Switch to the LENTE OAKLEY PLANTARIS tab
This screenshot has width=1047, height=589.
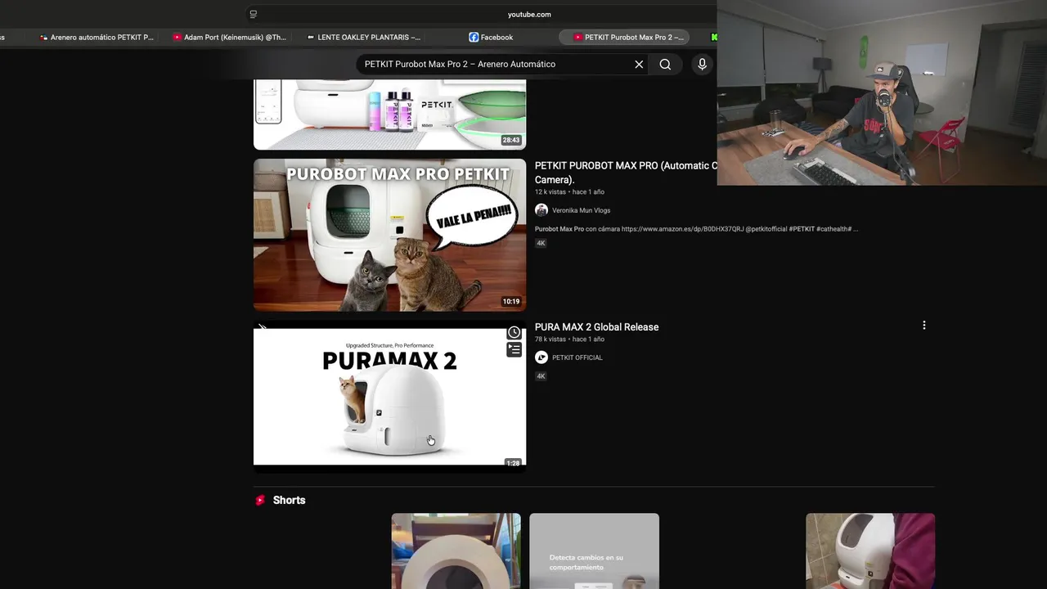point(363,37)
